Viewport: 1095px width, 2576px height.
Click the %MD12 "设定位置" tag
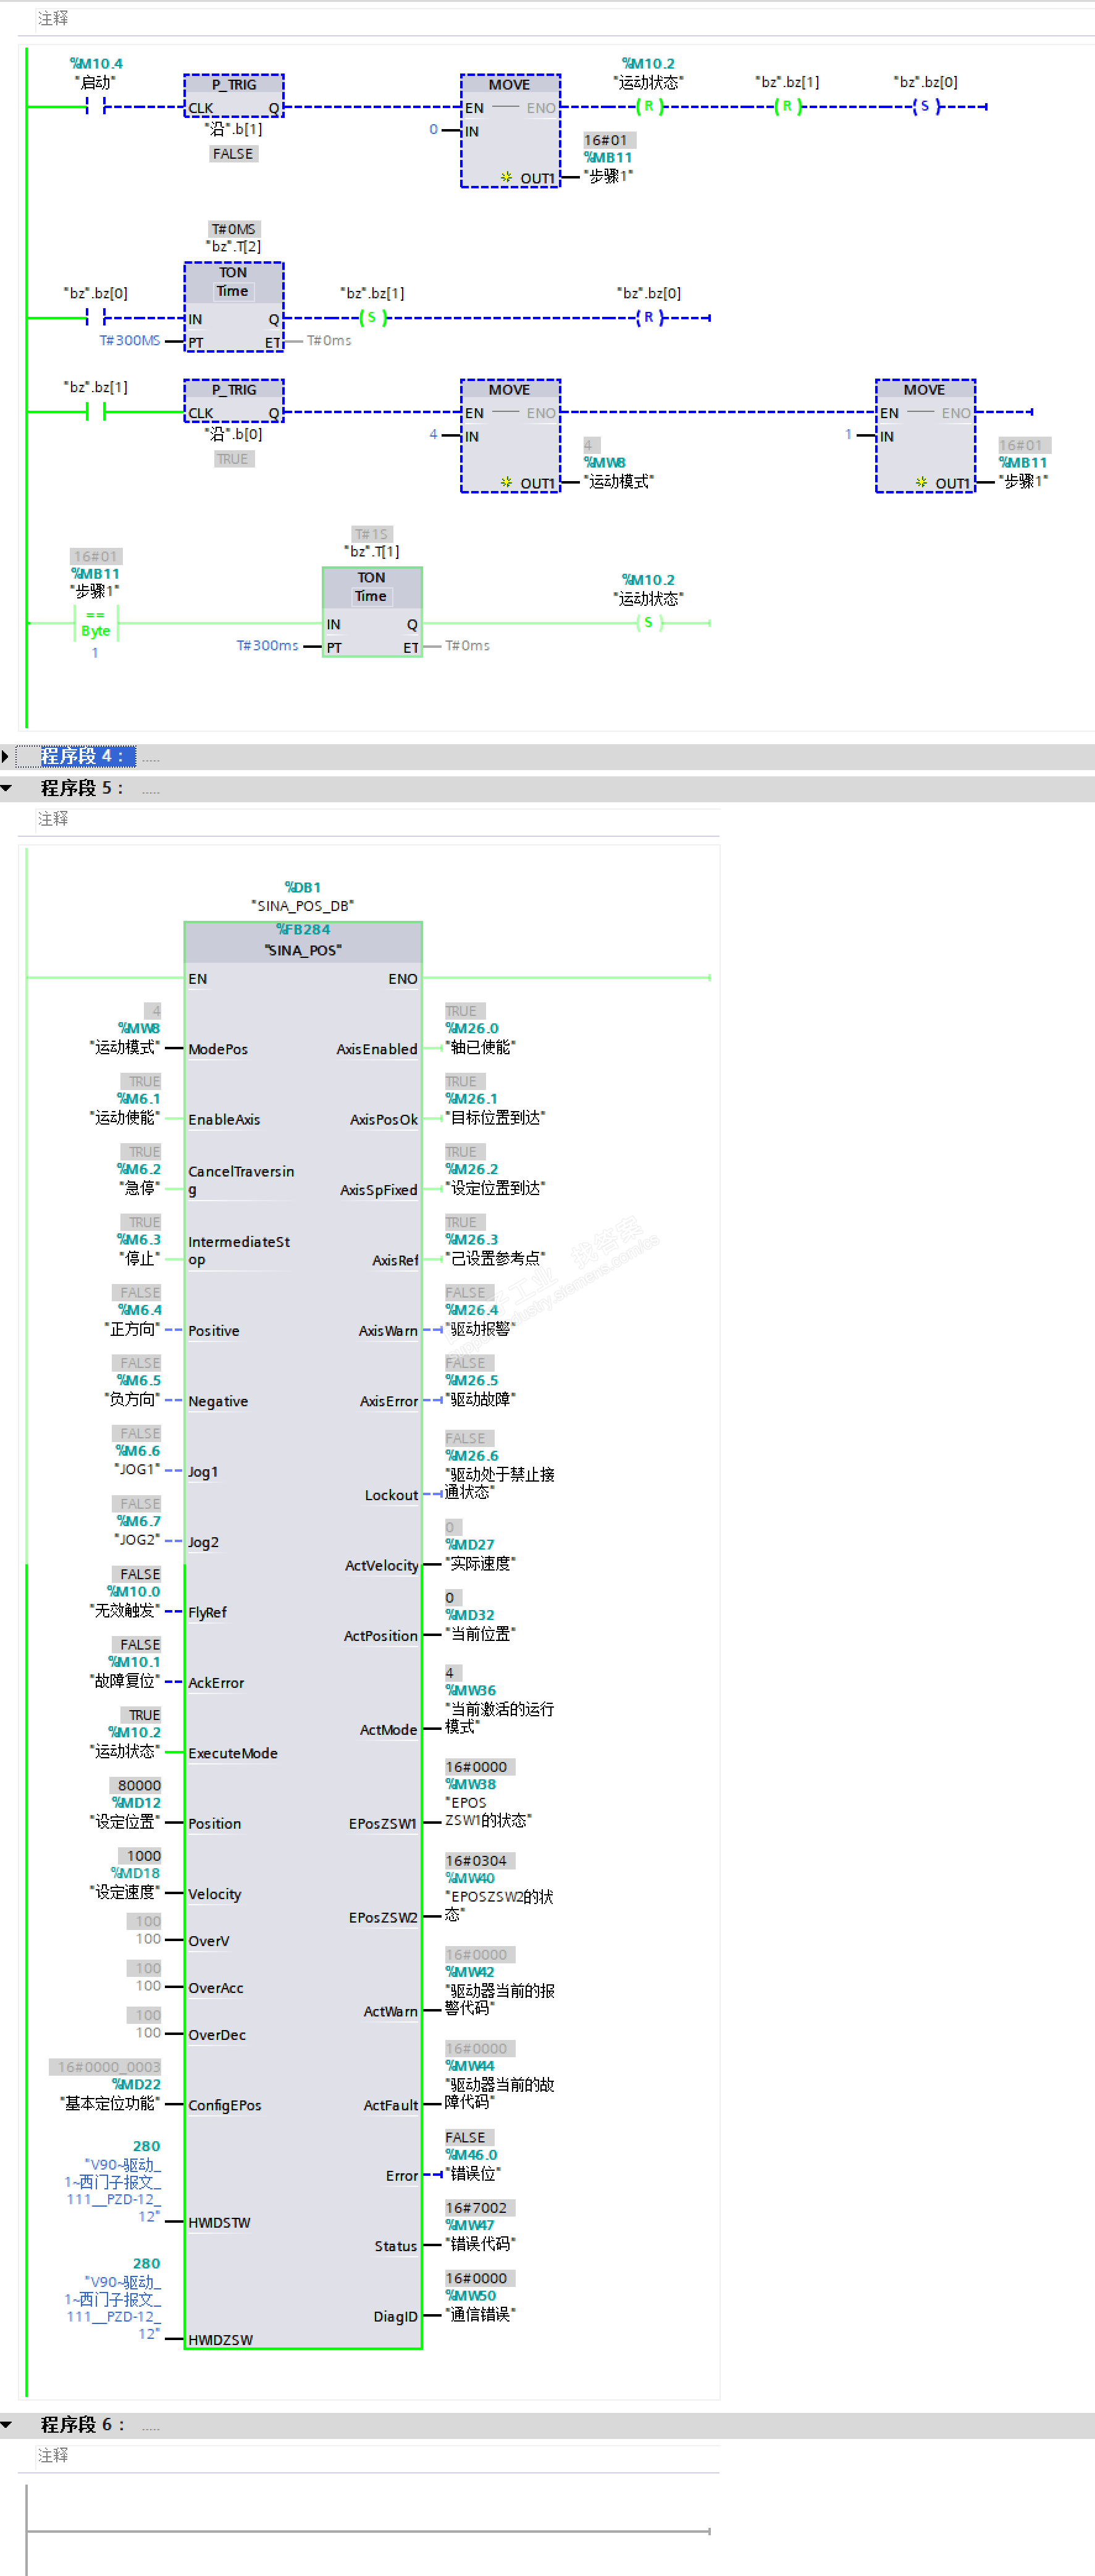pos(125,1812)
